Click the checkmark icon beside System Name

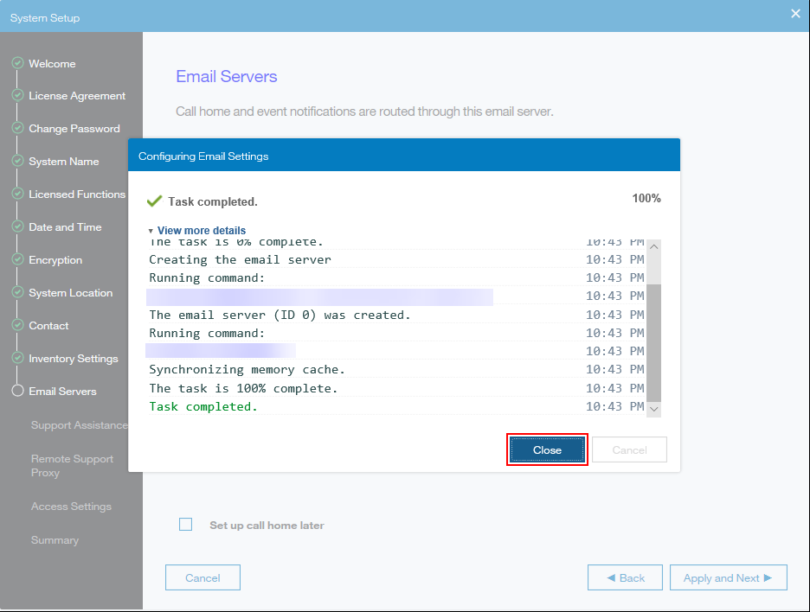coord(17,162)
